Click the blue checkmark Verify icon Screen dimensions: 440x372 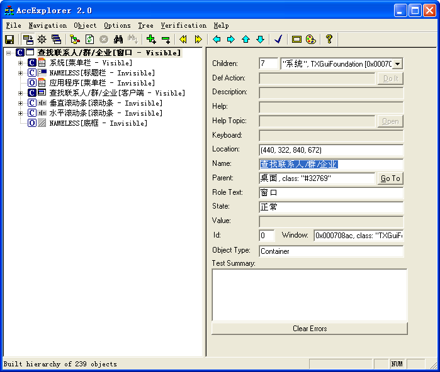click(x=278, y=40)
